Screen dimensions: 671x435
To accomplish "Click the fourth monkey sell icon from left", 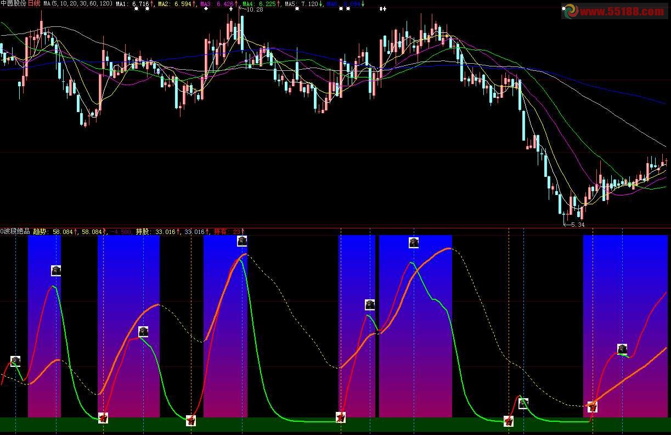I will tap(242, 241).
